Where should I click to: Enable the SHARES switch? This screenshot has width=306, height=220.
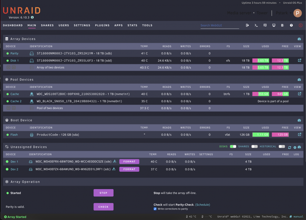(255, 146)
